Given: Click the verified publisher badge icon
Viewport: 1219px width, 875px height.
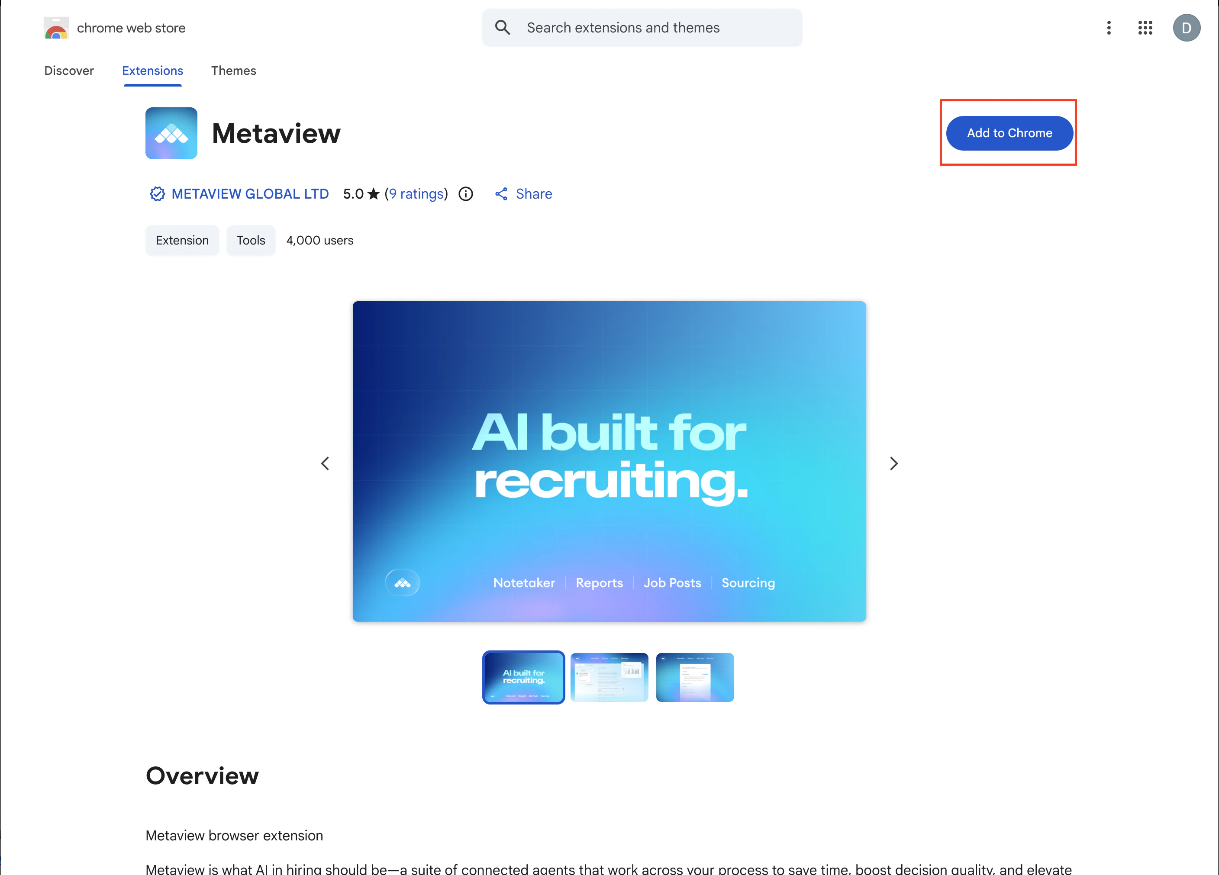Looking at the screenshot, I should (x=157, y=194).
